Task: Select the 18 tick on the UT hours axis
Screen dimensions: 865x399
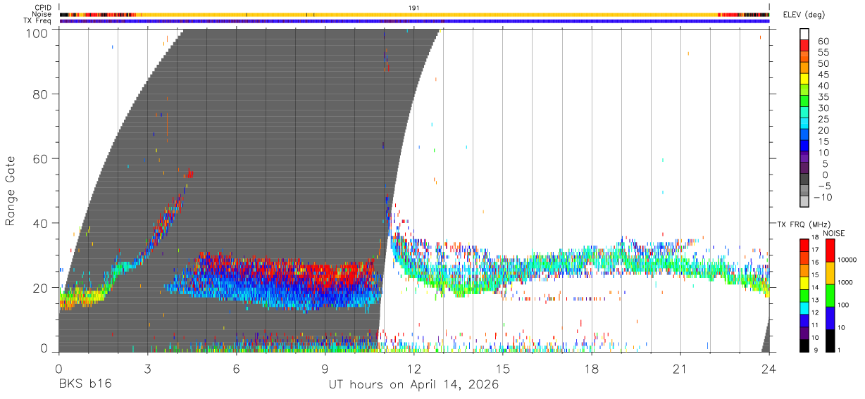Action: 592,369
